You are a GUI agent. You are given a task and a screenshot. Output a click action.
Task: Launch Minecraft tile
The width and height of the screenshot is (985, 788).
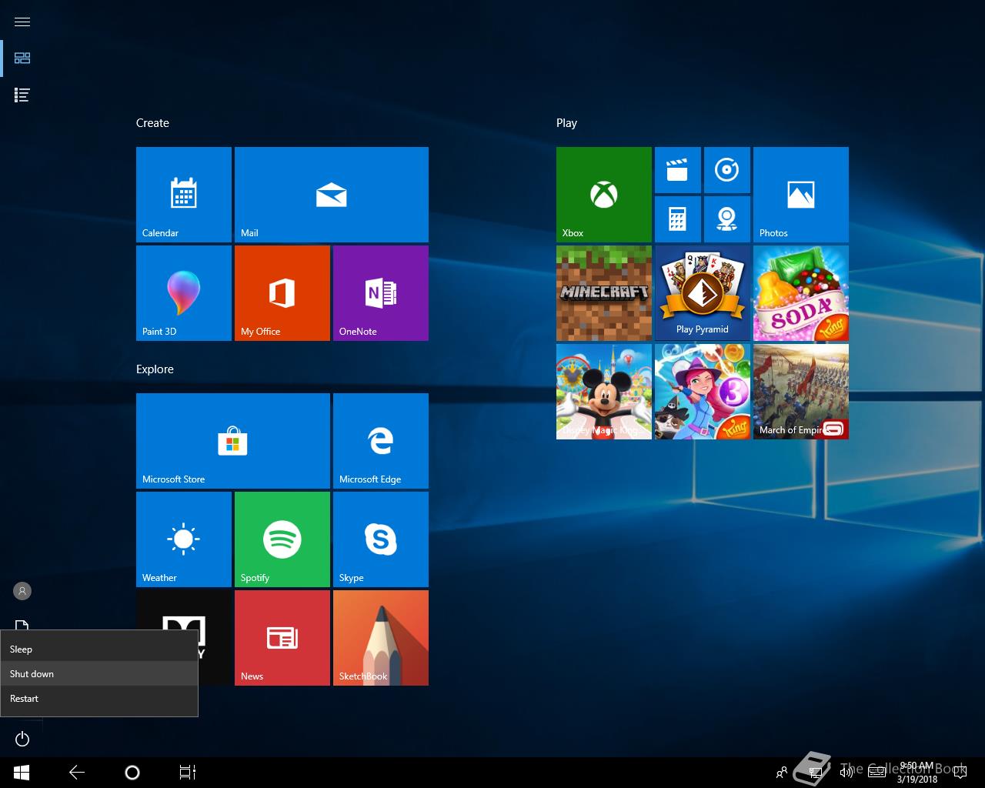[x=604, y=293]
